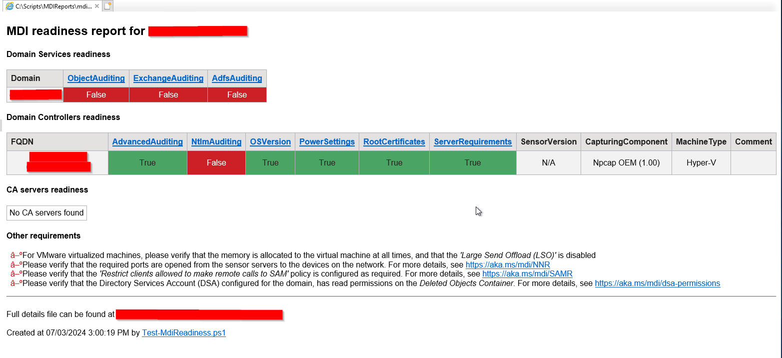Open the AdfsAuditing column link
The height and width of the screenshot is (358, 782).
click(x=237, y=78)
